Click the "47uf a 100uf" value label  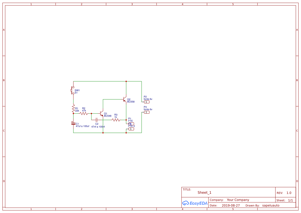coord(82,126)
